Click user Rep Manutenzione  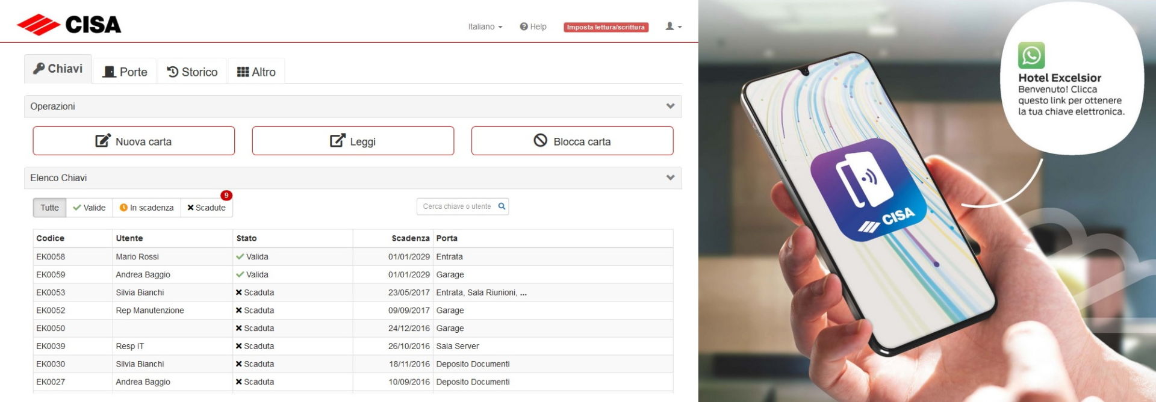tap(150, 311)
